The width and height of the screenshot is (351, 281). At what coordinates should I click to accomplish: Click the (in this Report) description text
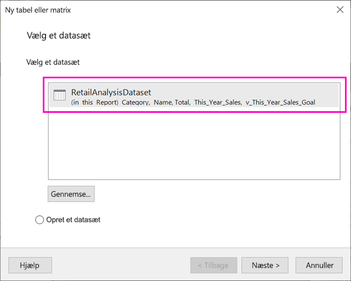click(95, 102)
